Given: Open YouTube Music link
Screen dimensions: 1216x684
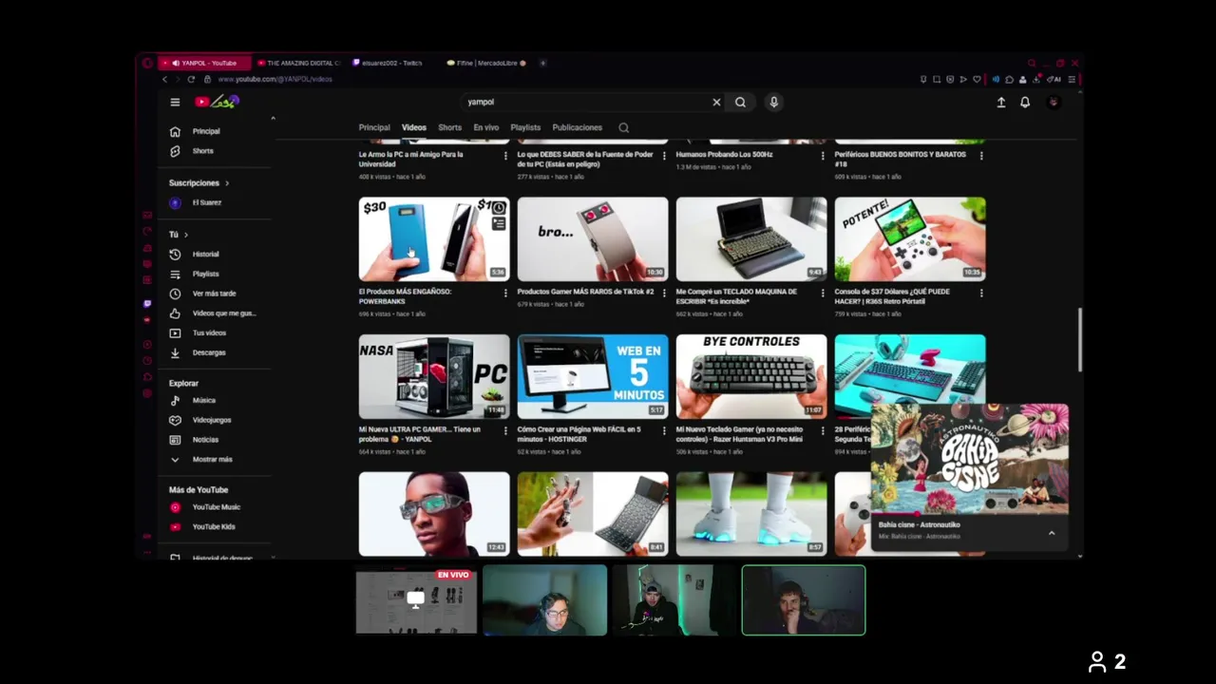Looking at the screenshot, I should click(x=217, y=507).
